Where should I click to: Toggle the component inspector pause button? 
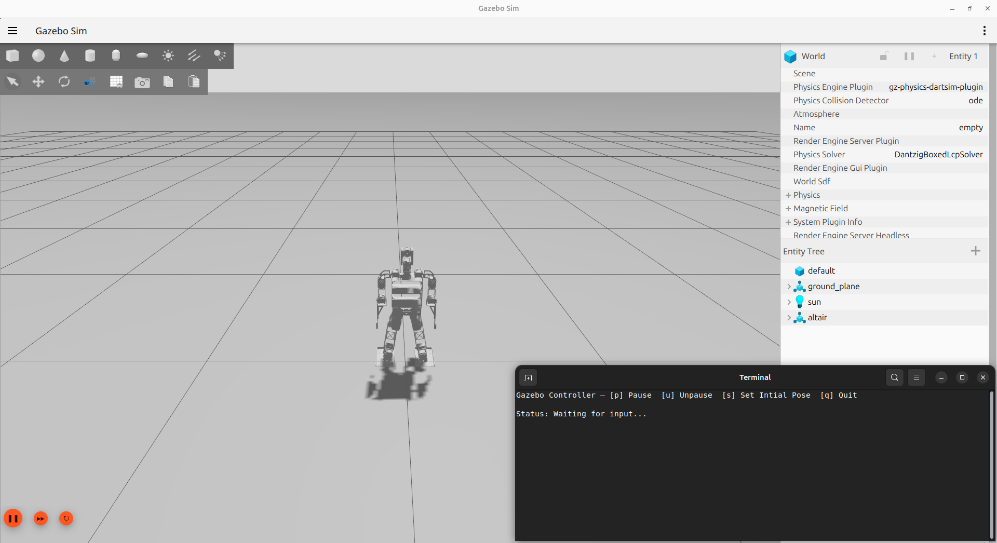(x=909, y=56)
